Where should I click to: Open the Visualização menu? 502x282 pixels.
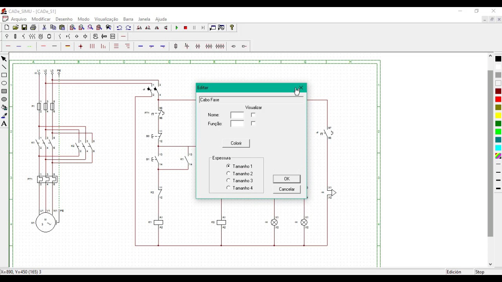[x=106, y=19]
